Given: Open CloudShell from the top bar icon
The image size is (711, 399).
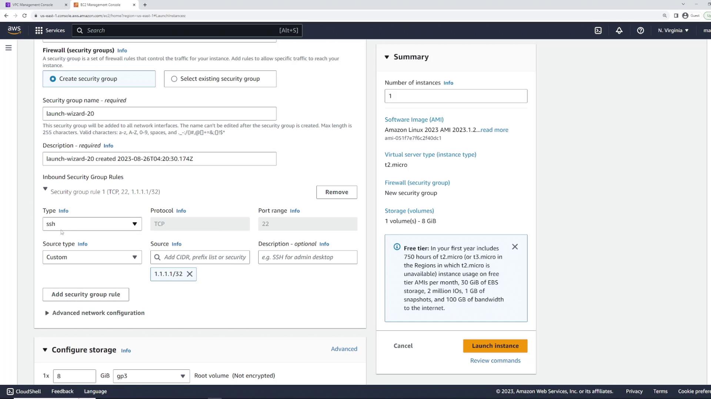Looking at the screenshot, I should [598, 30].
